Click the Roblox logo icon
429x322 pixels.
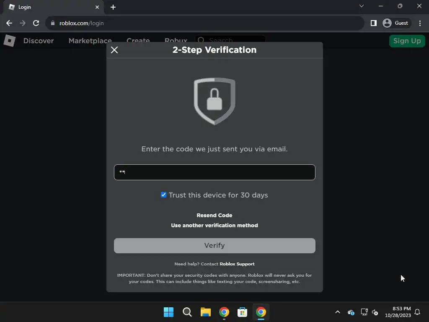tap(10, 41)
